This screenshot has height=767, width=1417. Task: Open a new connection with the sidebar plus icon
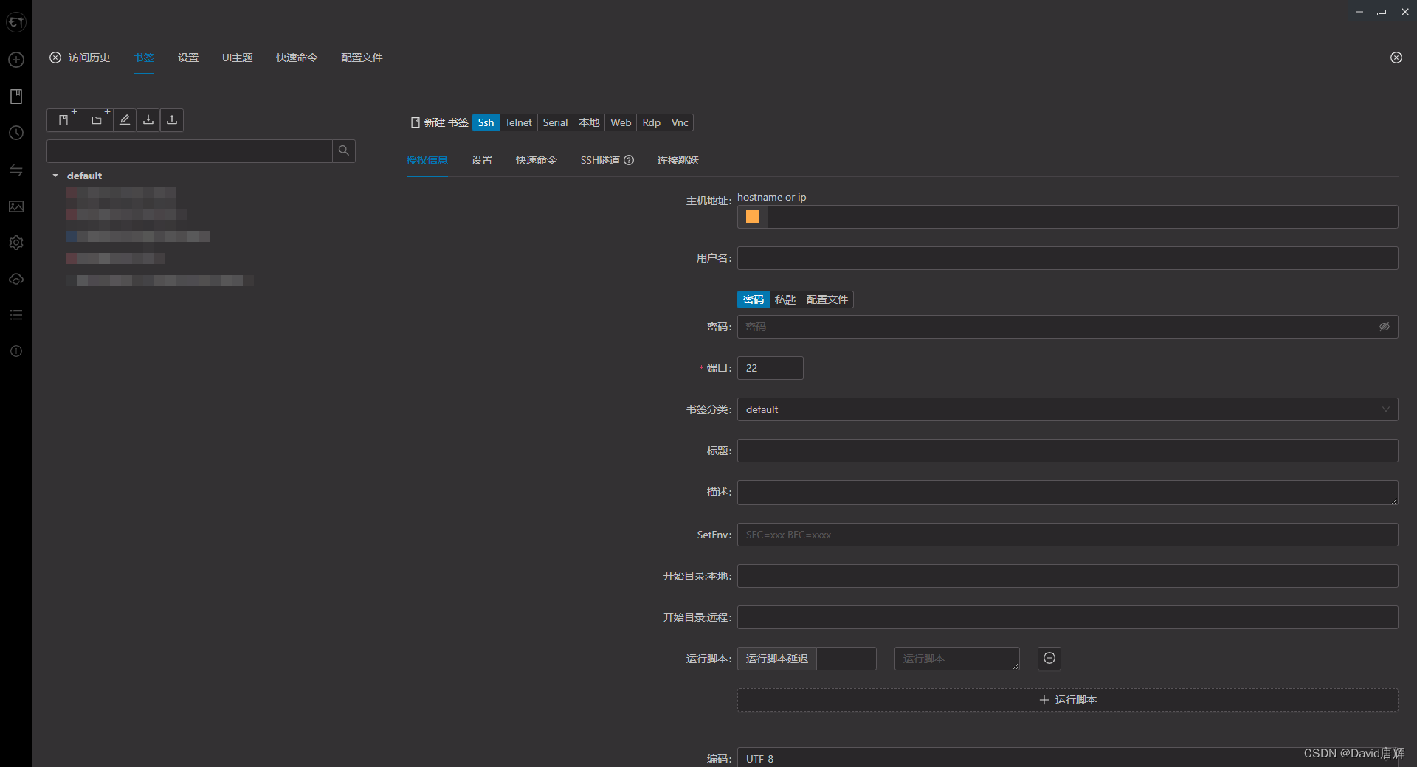click(x=15, y=60)
